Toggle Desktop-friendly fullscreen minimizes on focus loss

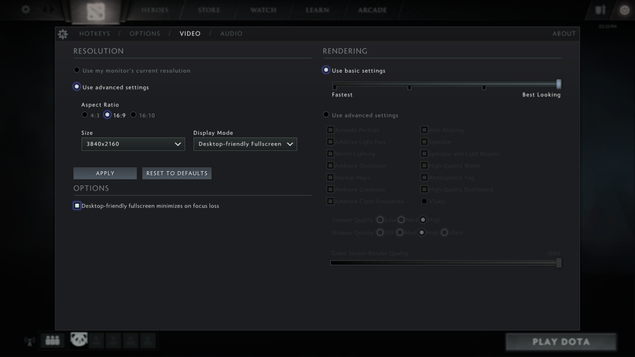click(77, 206)
